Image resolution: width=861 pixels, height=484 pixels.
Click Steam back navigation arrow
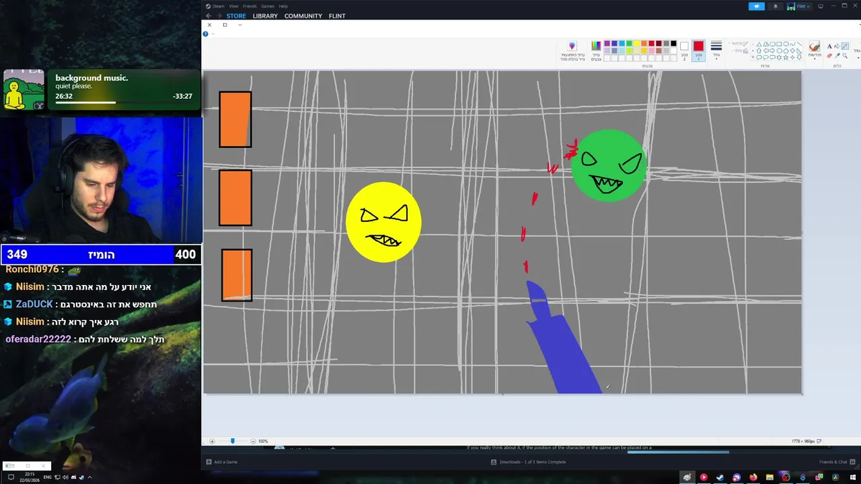coord(209,15)
